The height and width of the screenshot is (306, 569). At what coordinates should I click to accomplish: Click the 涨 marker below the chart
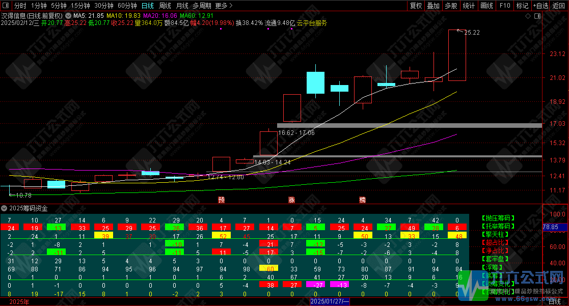291,200
